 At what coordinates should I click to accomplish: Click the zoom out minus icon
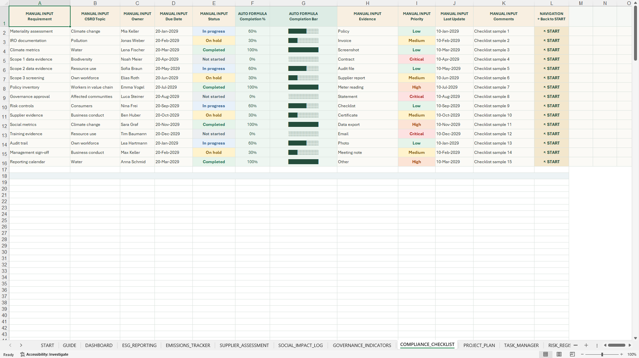click(582, 354)
